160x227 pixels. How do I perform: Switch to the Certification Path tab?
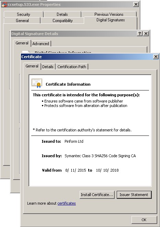(x=72, y=67)
